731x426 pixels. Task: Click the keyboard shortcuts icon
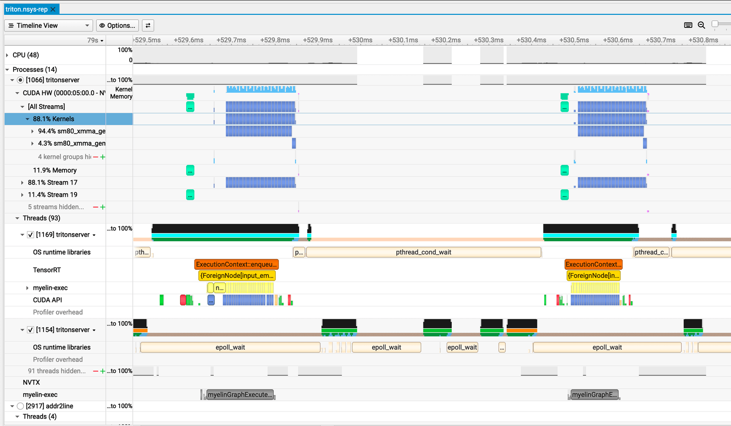[x=688, y=25]
